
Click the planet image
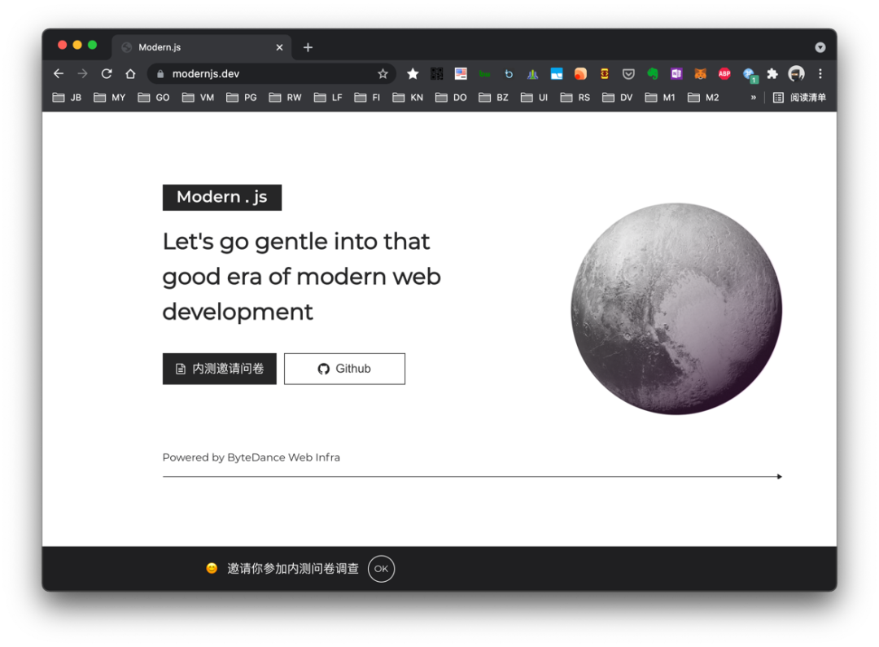point(676,309)
